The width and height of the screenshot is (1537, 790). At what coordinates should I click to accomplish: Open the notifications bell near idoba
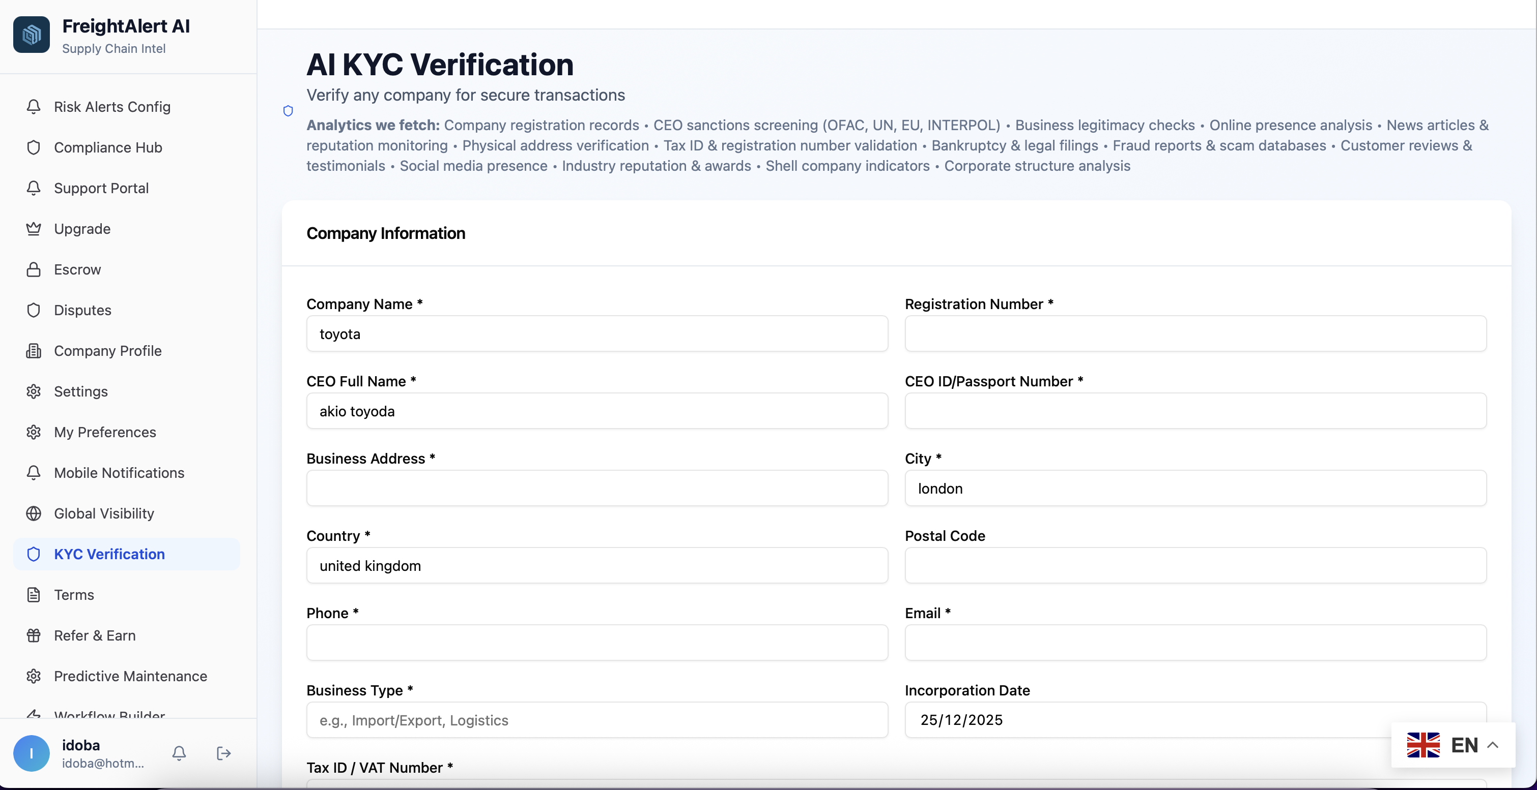(179, 753)
